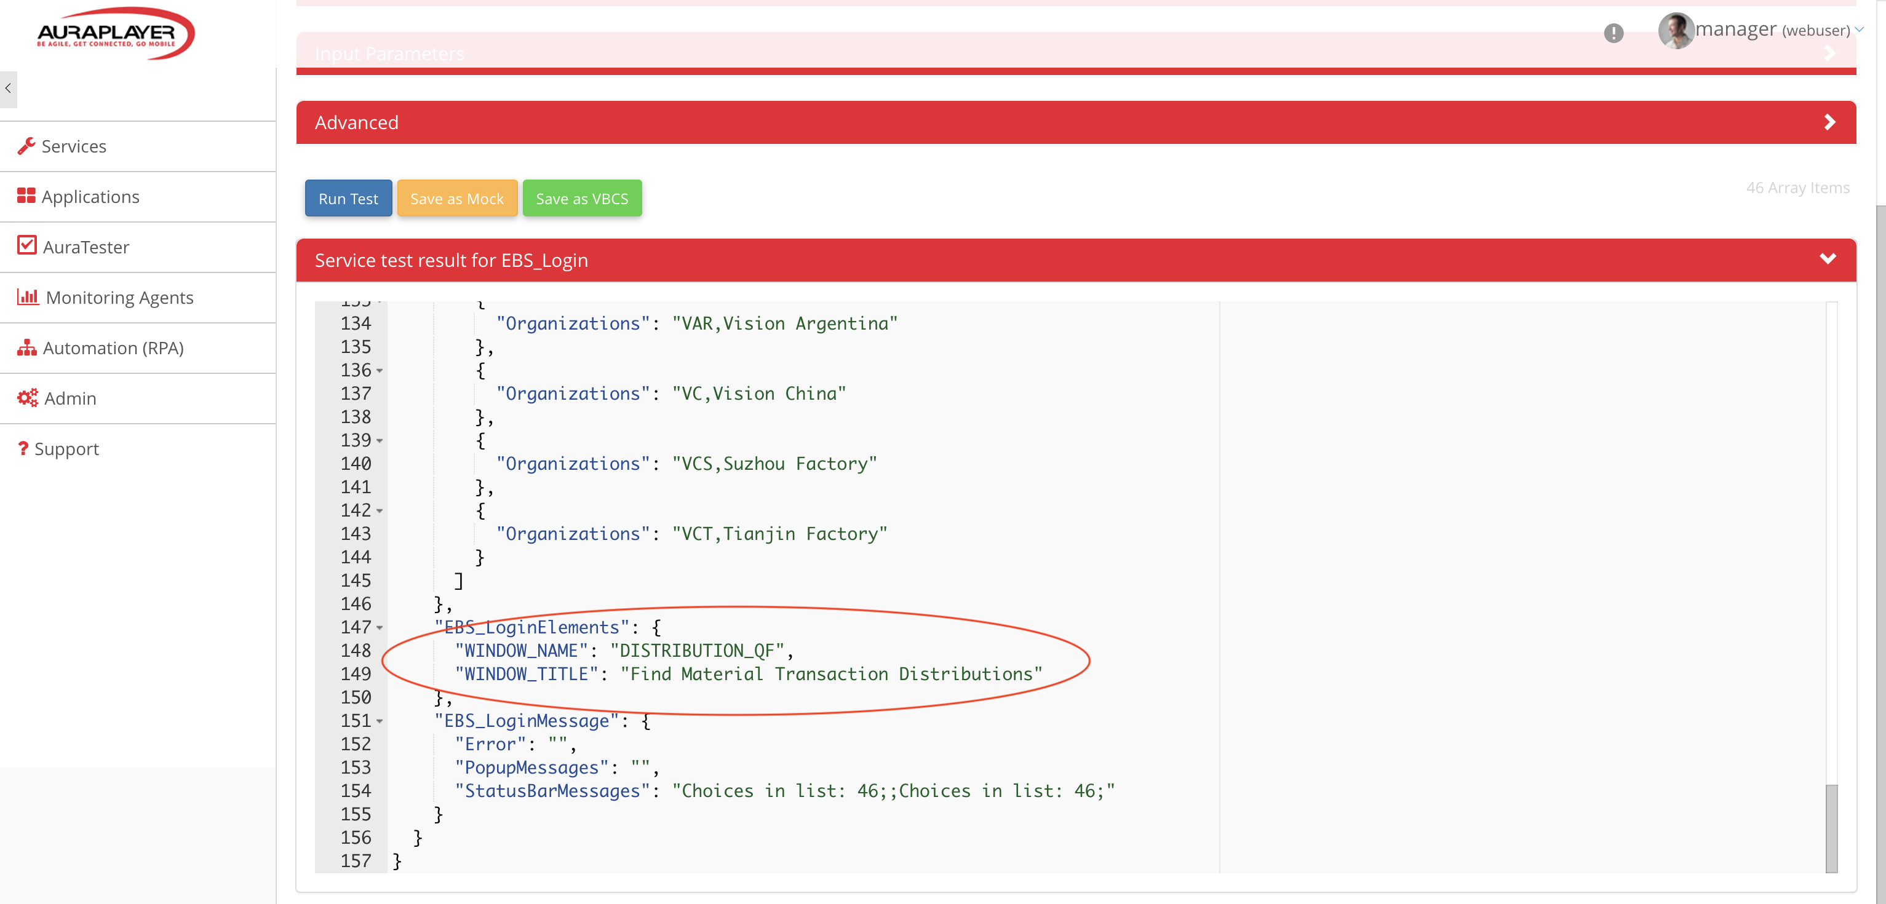Click the Advanced panel title
Viewport: 1886px width, 904px height.
tap(357, 122)
